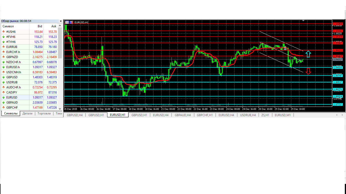Screen dimensions: 346x194
Task: Open the EURUSD,M1 chart tab
Action: point(283,115)
